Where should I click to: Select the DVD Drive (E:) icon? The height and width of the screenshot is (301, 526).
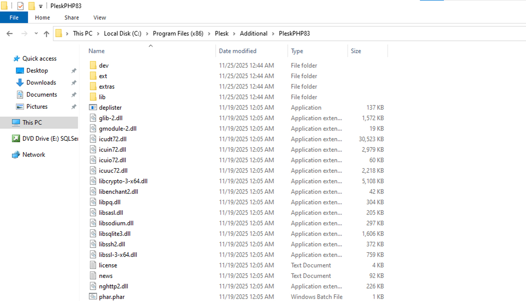click(x=16, y=138)
